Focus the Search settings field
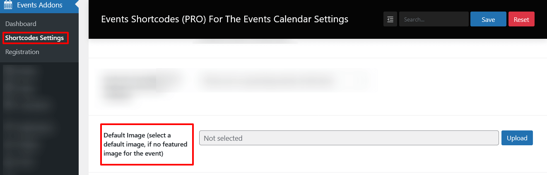Screen dimensions: 547x175 click(434, 19)
